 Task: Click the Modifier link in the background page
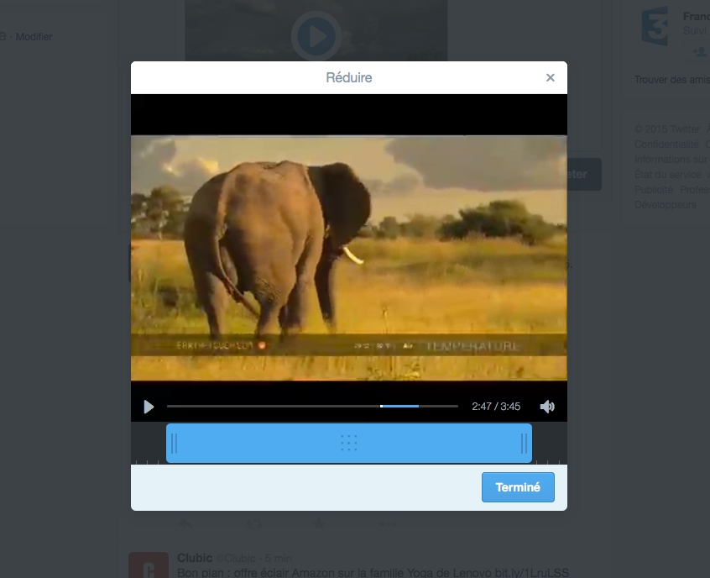point(34,37)
